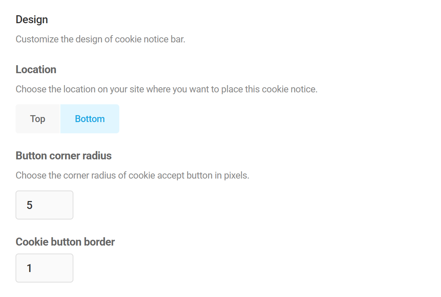Click the Cookie button border heading
This screenshot has width=441, height=297.
pyautogui.click(x=65, y=242)
